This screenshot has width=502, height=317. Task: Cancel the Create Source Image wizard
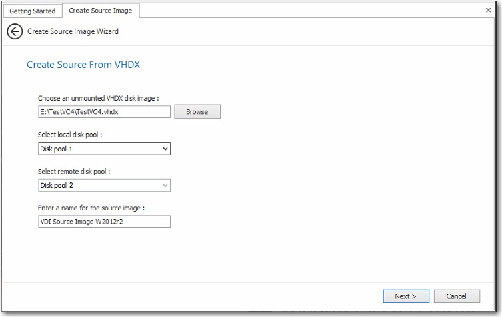pyautogui.click(x=456, y=296)
